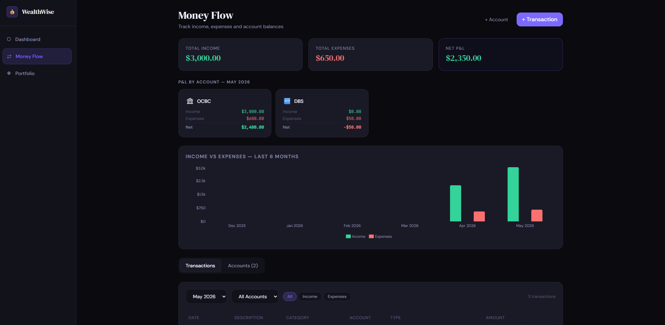Switch to the Transactions tab

pos(200,266)
